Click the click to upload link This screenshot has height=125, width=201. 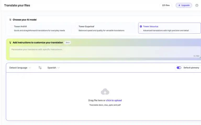[x=114, y=100]
